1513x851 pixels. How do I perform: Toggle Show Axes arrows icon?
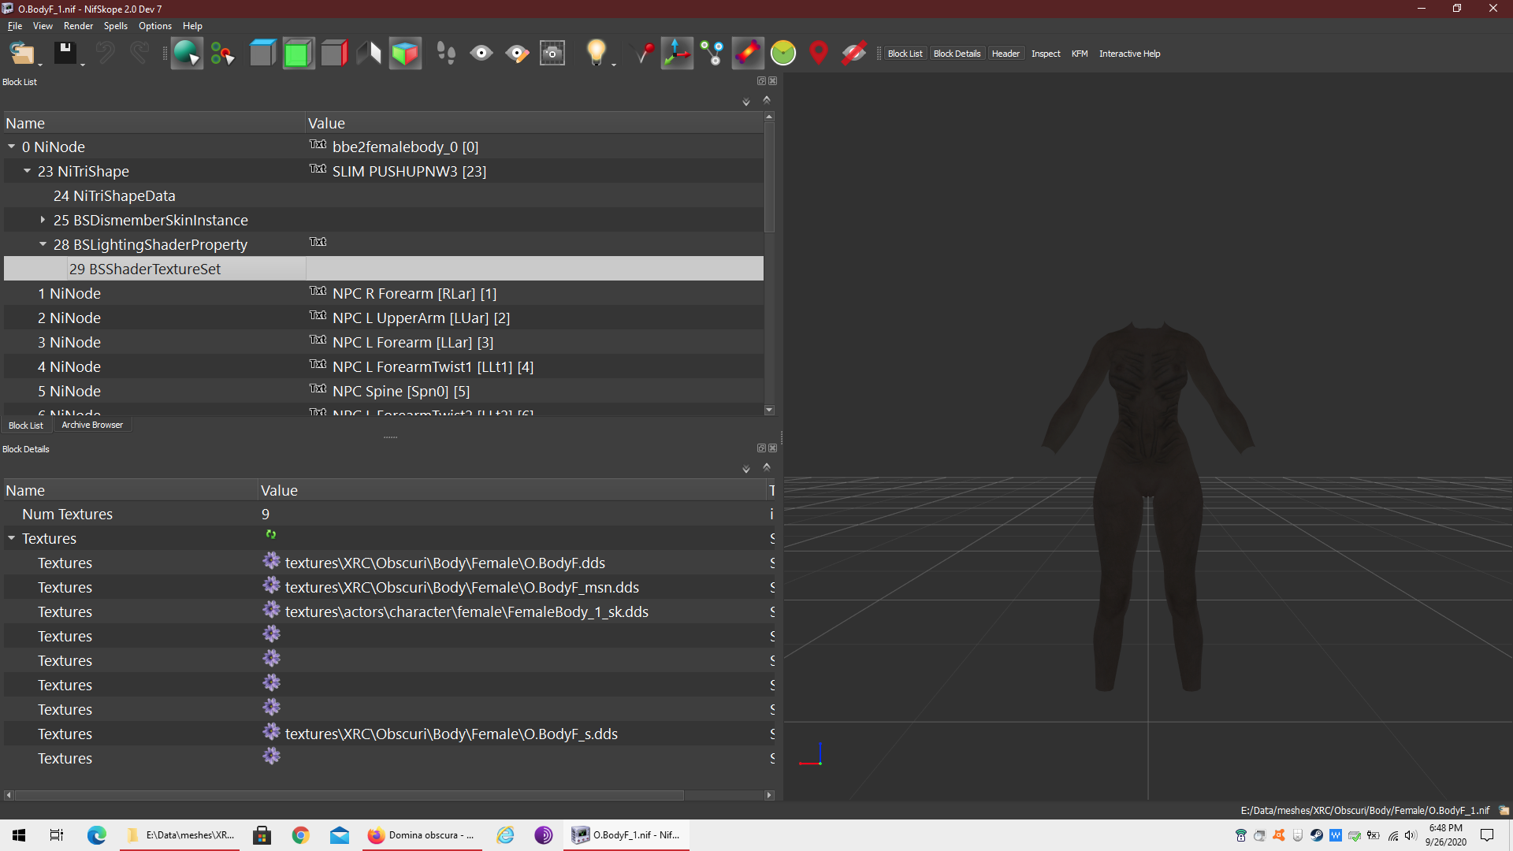pos(677,54)
